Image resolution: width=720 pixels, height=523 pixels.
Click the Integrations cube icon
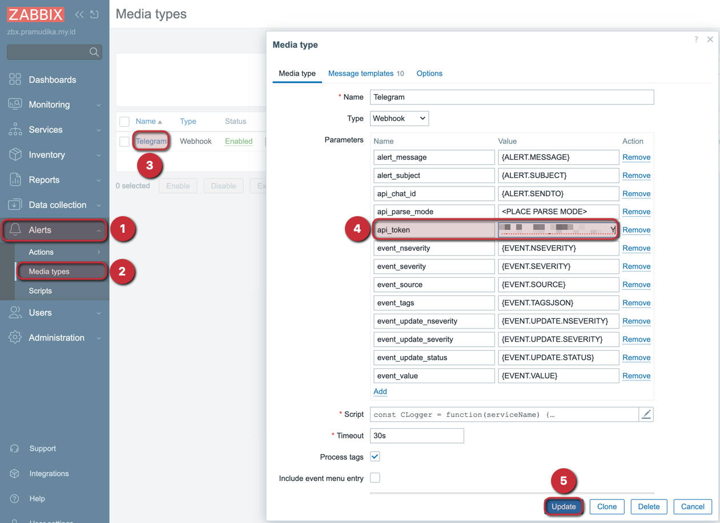click(15, 473)
